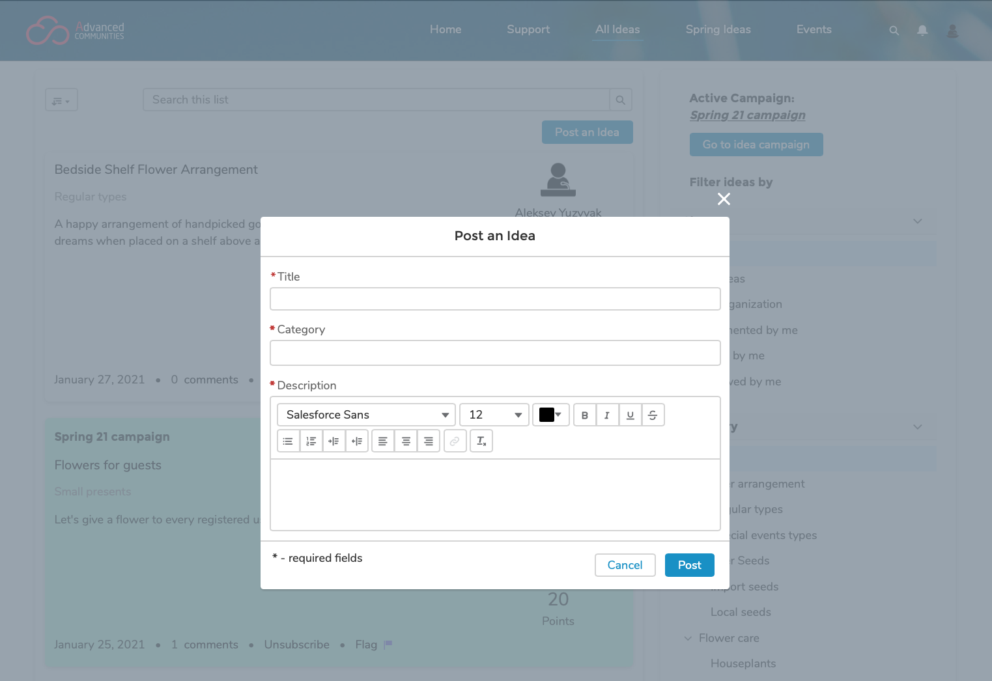The height and width of the screenshot is (681, 992).
Task: Open the Spring Ideas tab
Action: tap(718, 29)
